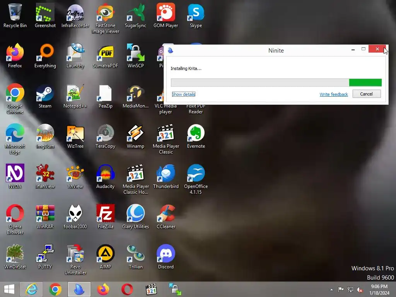Open Google Chrome from the taskbar
The width and height of the screenshot is (396, 297).
[55, 289]
